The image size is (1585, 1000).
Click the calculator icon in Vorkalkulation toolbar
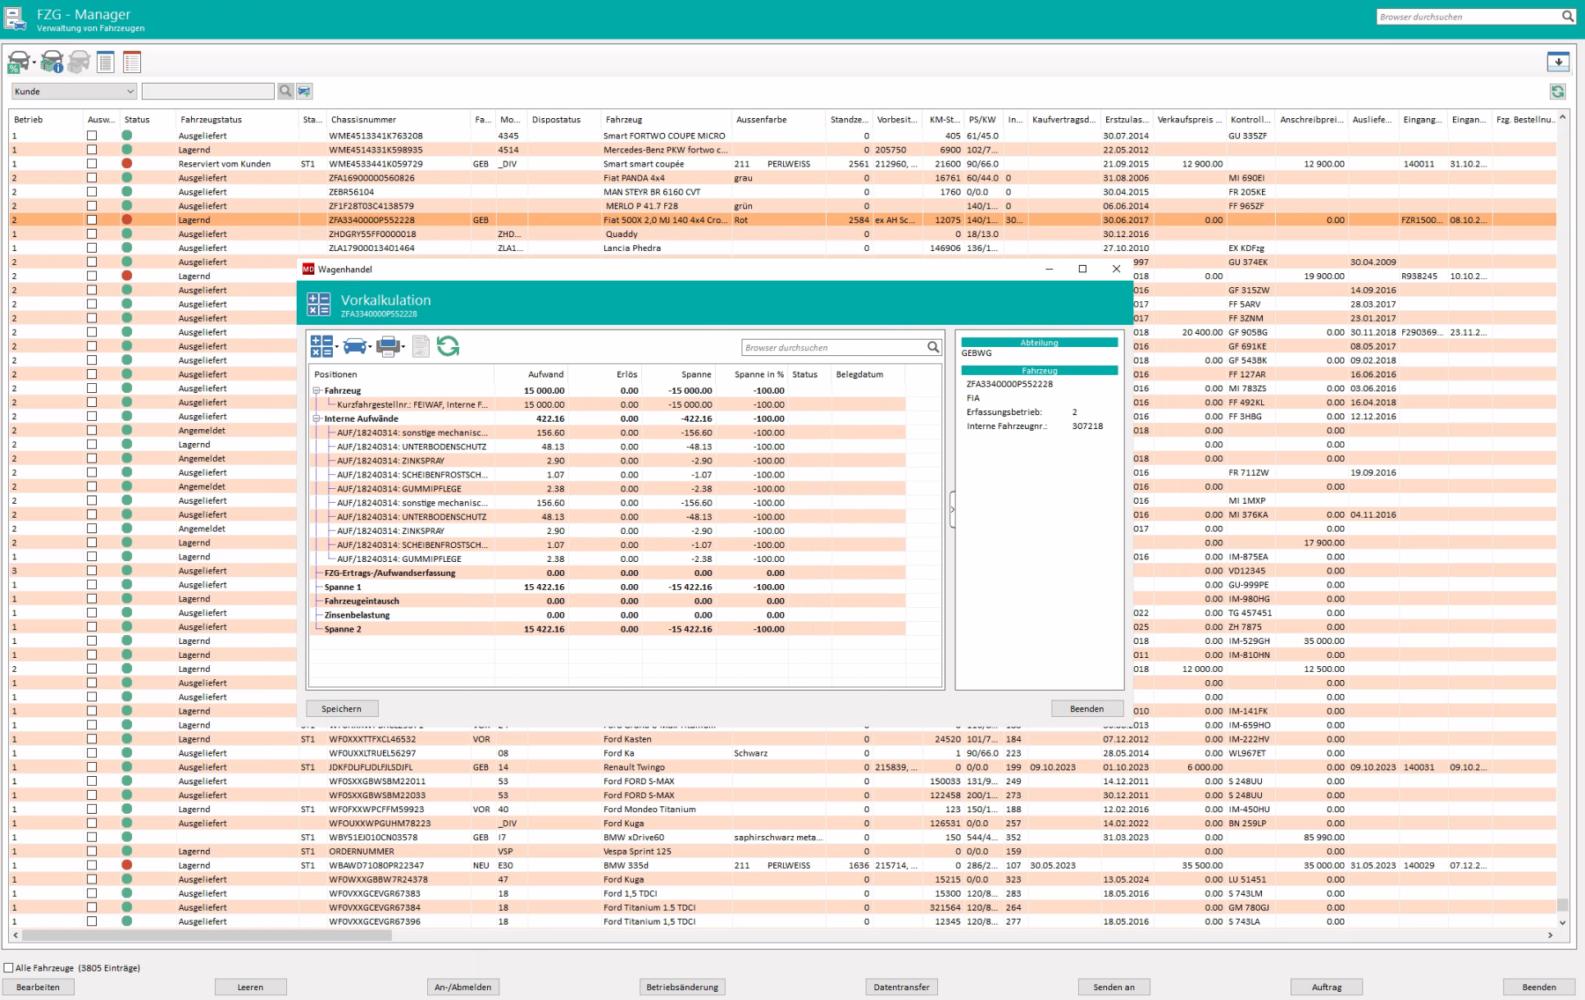[321, 347]
